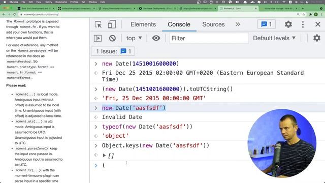This screenshot has height=183, width=325.
Task: Open the Apple menu
Action: [5, 2]
